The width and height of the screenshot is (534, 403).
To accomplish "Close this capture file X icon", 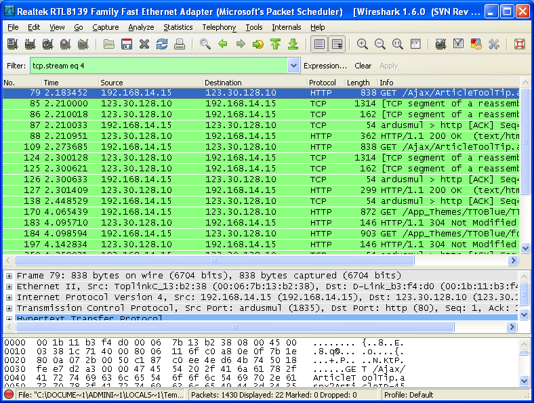I will 144,44.
